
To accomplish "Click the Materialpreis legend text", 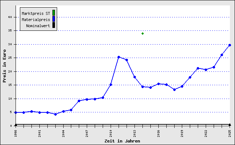I will (36, 20).
